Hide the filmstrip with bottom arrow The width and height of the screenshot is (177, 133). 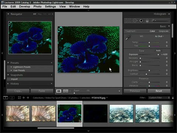pyautogui.click(x=88, y=131)
